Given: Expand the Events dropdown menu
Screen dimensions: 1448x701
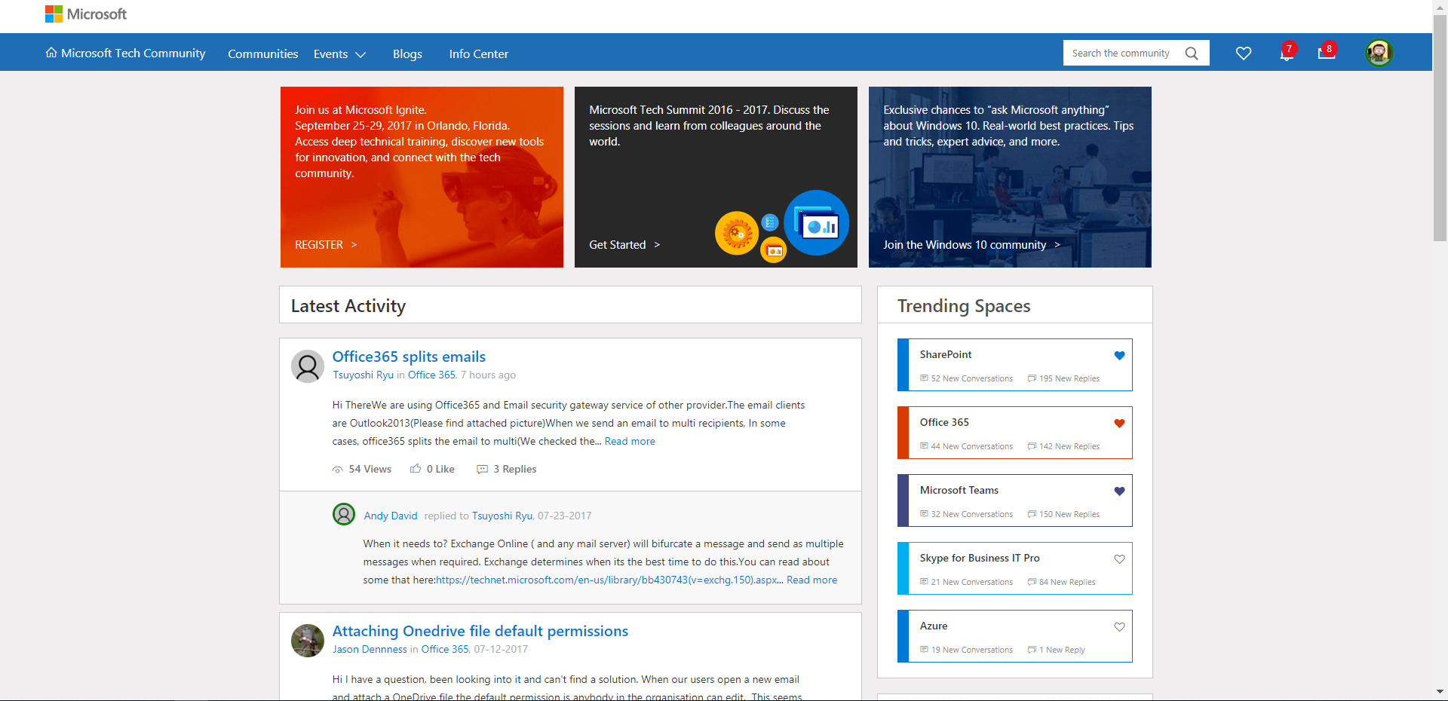Looking at the screenshot, I should (x=339, y=54).
